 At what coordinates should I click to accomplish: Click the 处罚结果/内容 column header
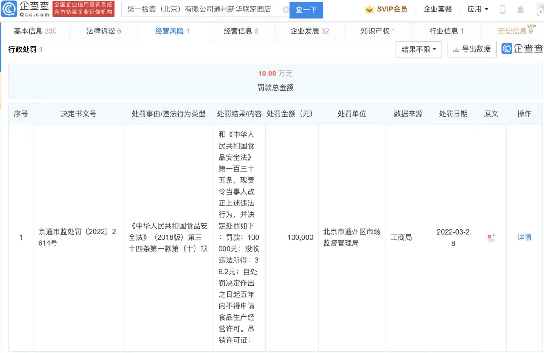tap(239, 114)
